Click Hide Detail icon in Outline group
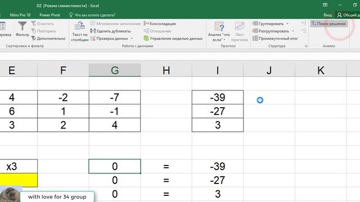This screenshot has width=360, height=202. [x=304, y=31]
